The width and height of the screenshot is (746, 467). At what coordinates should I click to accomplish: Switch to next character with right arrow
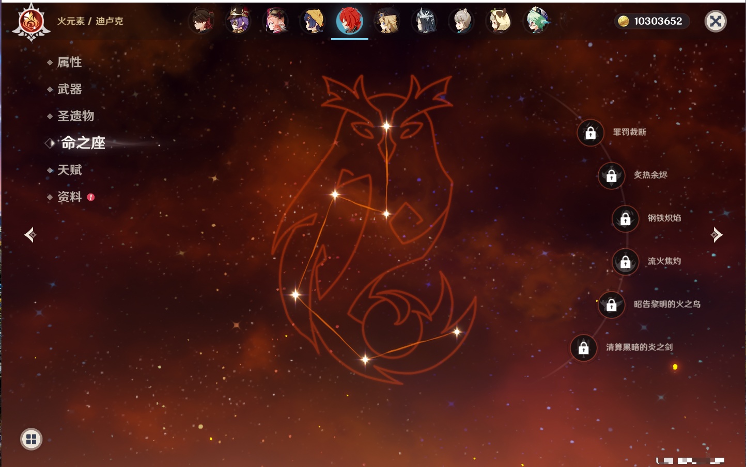716,235
